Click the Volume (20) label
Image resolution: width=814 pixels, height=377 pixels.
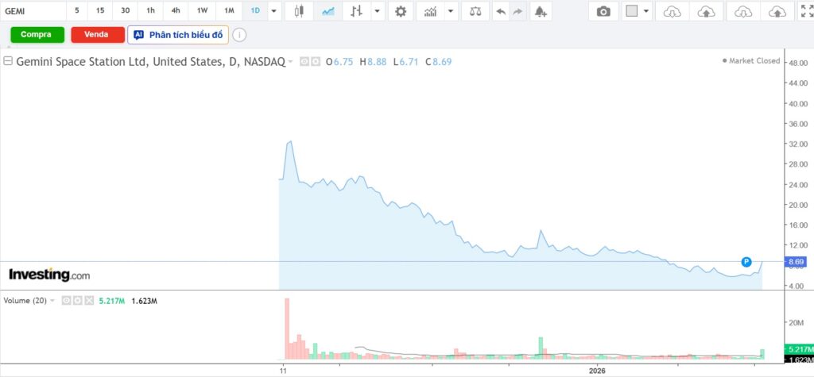pos(25,301)
